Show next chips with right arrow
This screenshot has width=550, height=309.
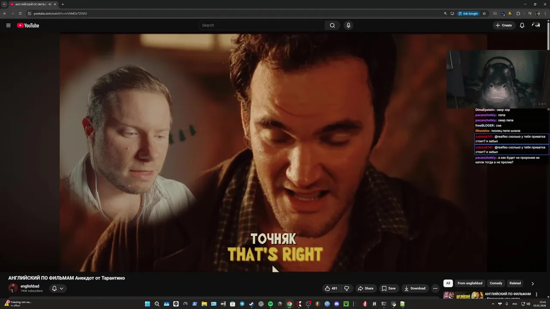(x=532, y=283)
